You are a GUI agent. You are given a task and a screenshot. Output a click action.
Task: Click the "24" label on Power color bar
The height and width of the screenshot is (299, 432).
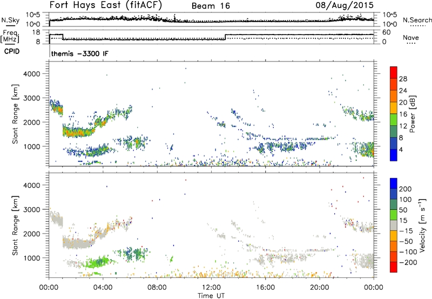(403, 91)
